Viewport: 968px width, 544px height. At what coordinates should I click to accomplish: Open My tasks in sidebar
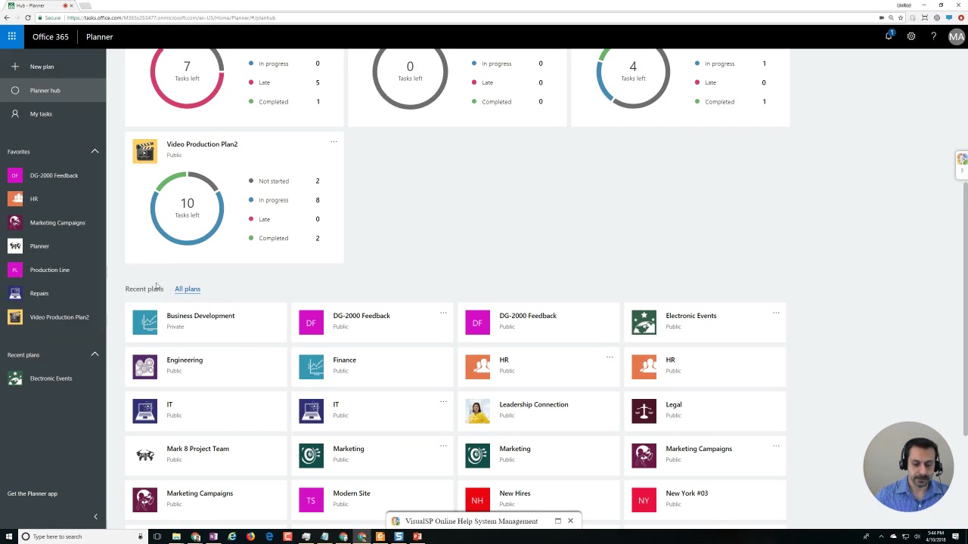[53, 113]
